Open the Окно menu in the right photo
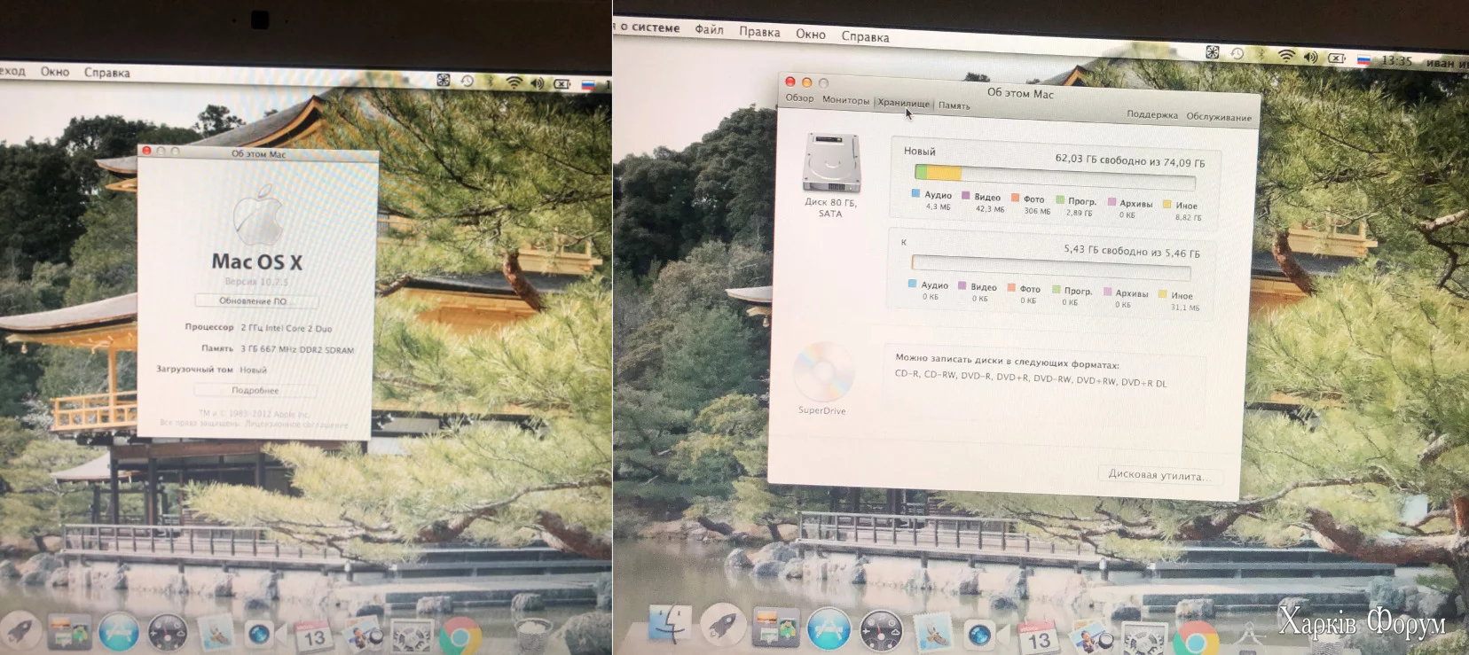Screen dimensions: 1469x655 pos(811,34)
